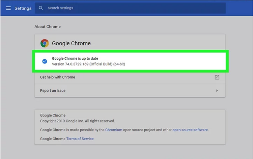Open the Terms of Service link
The width and height of the screenshot is (253, 159).
pyautogui.click(x=80, y=139)
